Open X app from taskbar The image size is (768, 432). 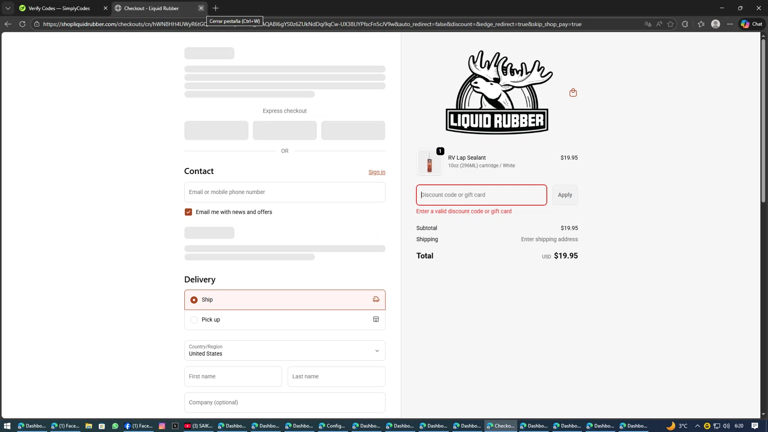pos(175,426)
